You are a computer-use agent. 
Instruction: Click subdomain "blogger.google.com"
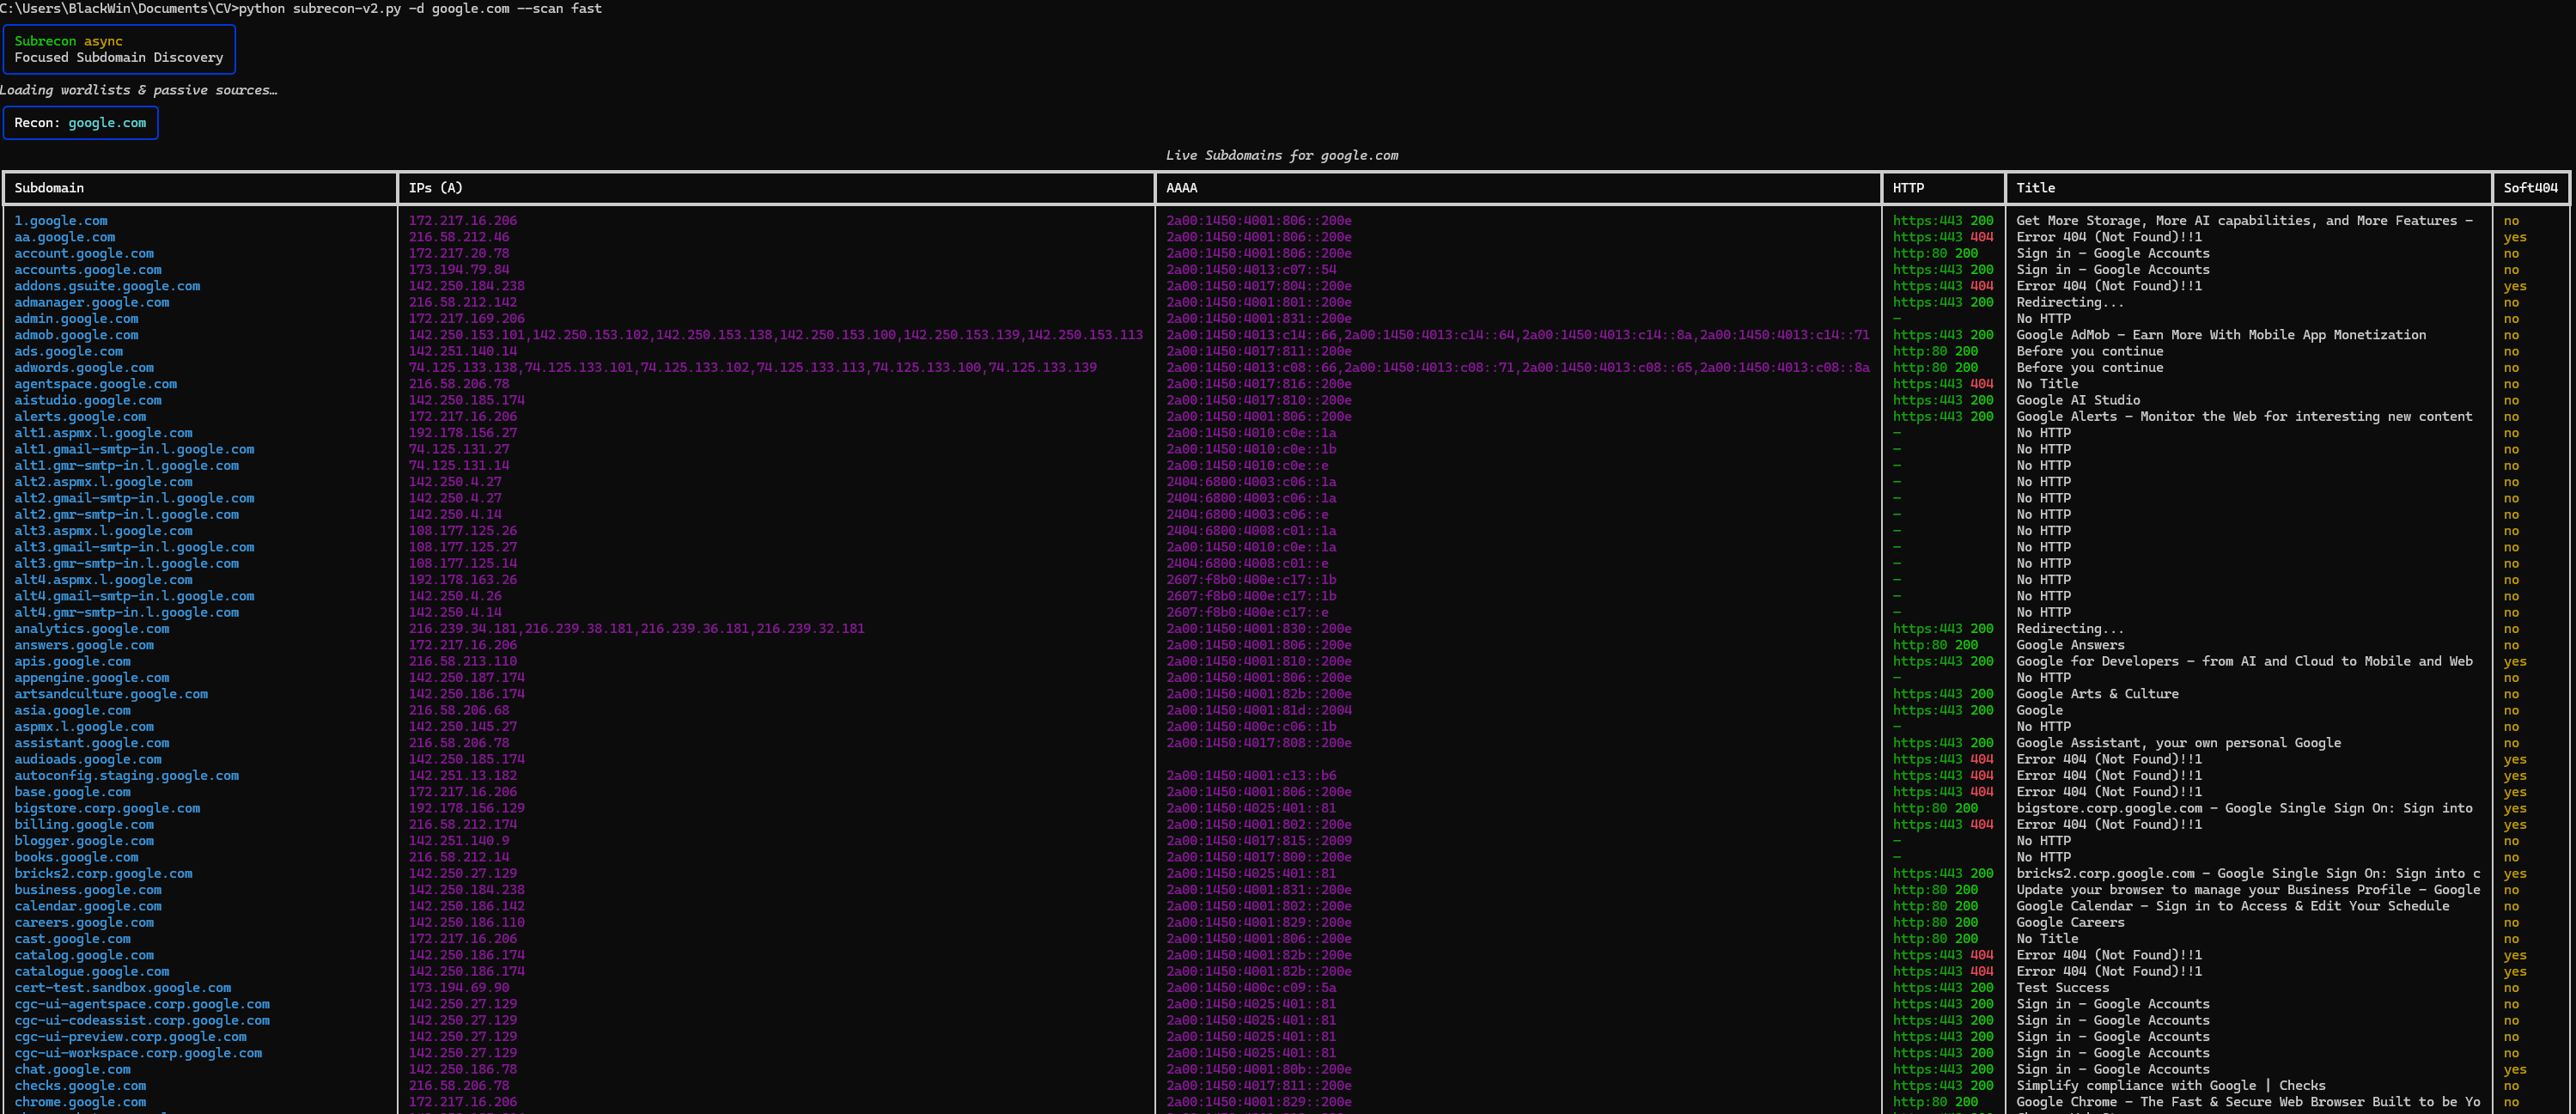pyautogui.click(x=84, y=841)
